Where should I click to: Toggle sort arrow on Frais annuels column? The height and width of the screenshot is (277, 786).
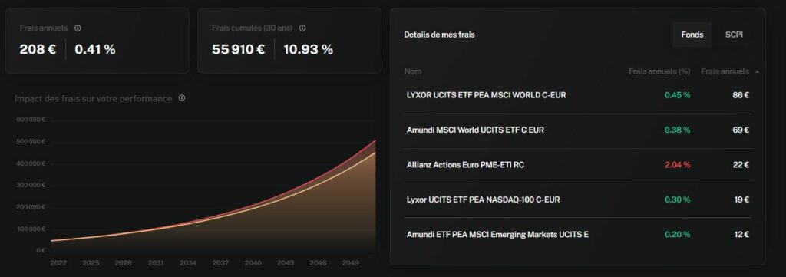pyautogui.click(x=757, y=71)
